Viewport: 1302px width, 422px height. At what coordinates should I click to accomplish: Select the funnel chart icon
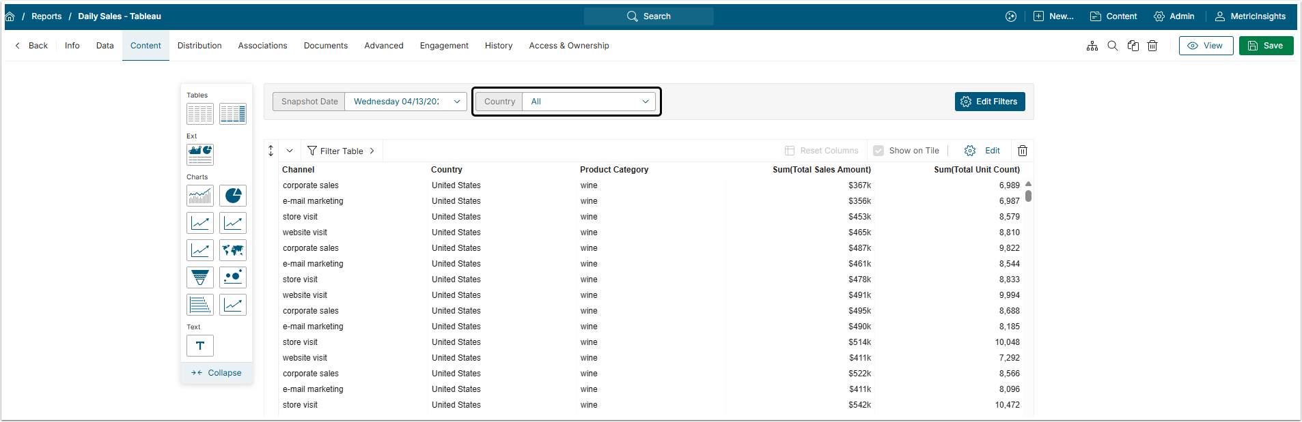200,277
